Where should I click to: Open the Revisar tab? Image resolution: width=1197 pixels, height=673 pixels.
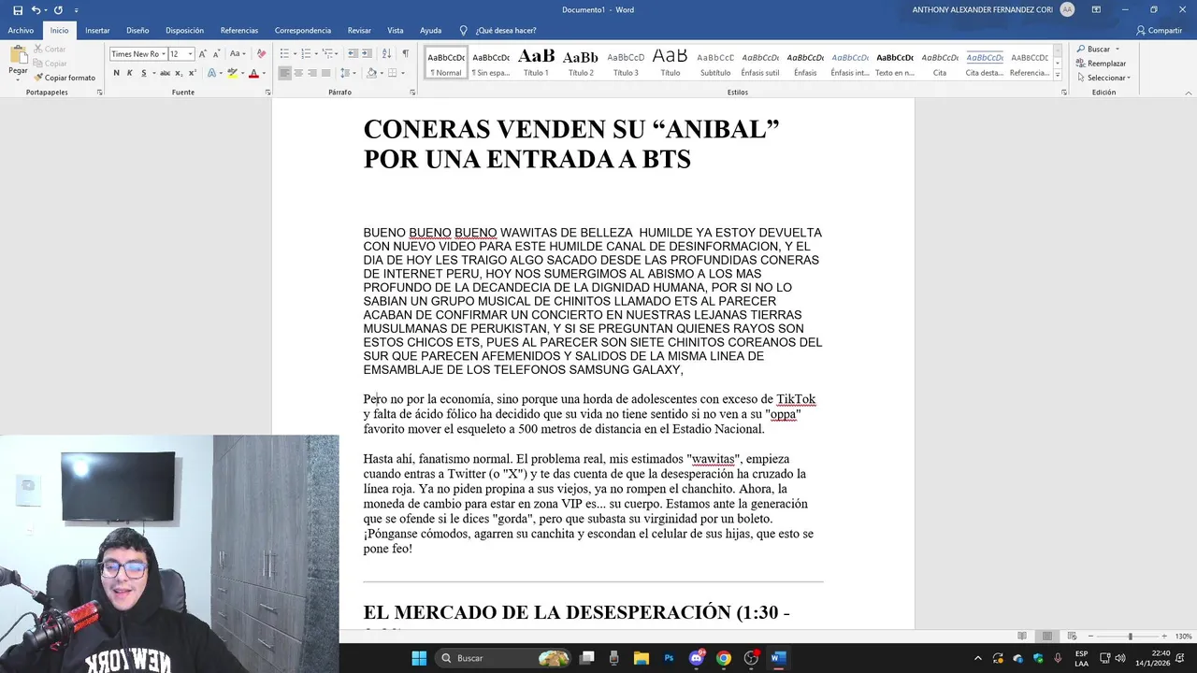pyautogui.click(x=359, y=31)
